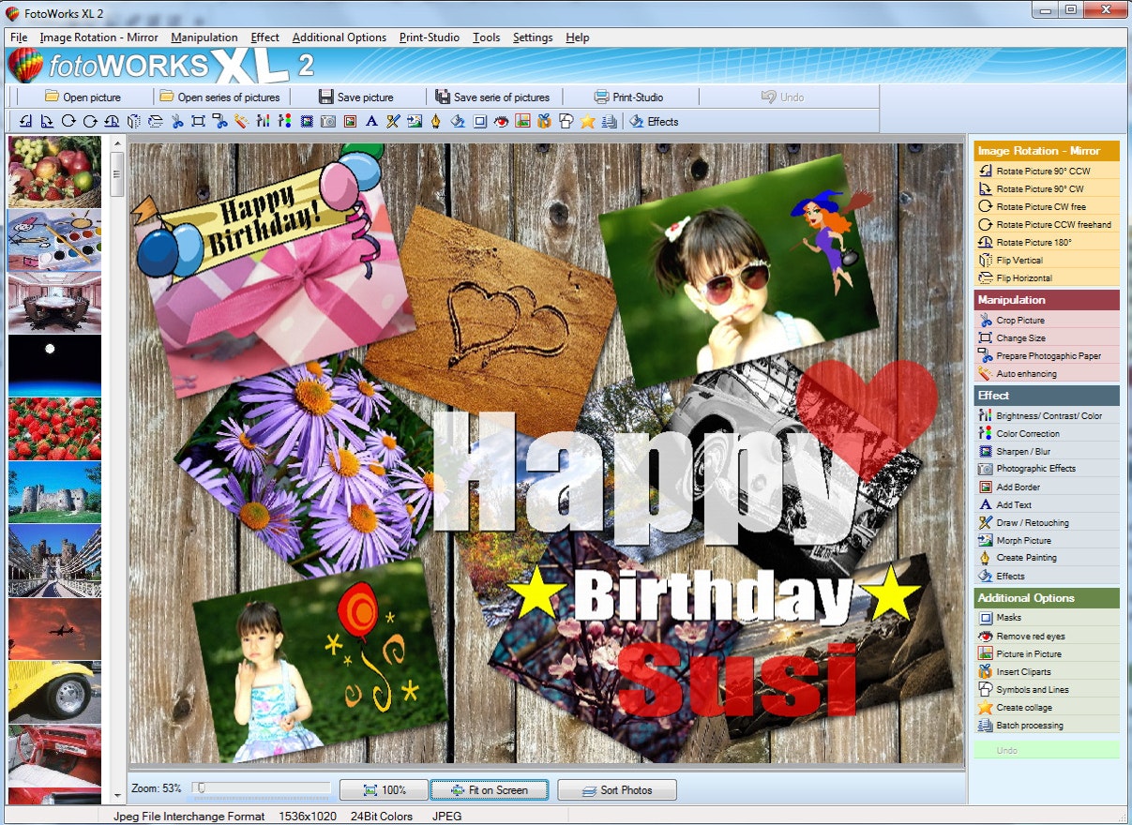Click the Draw/Retouching toolbar icon
This screenshot has width=1132, height=825.
(393, 121)
